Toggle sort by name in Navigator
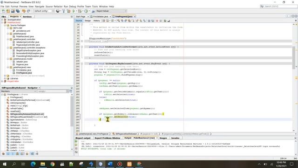 [32, 154]
